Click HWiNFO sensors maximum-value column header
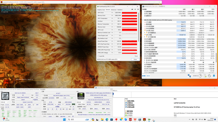218x122 pixels. (x=203, y=9)
